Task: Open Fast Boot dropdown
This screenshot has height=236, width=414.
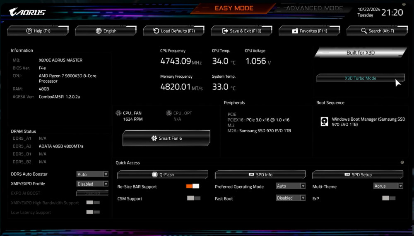Action: pyautogui.click(x=291, y=198)
